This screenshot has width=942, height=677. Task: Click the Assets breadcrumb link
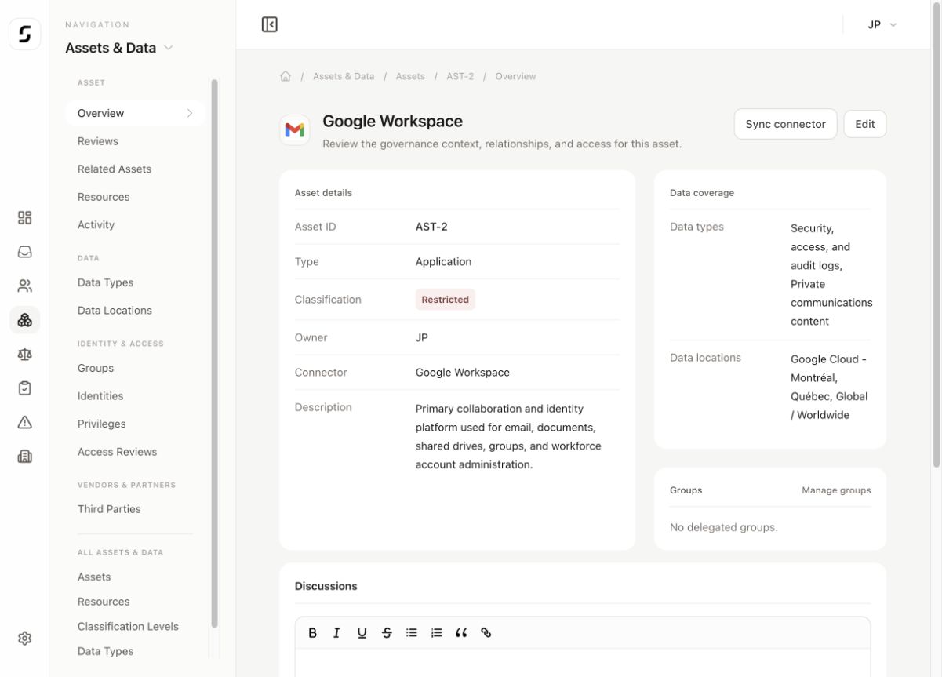click(410, 76)
